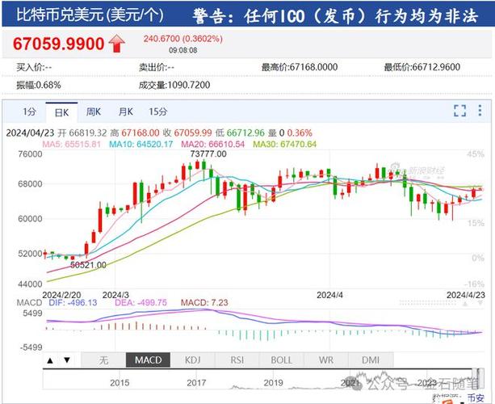The image size is (495, 404).
Task: Click the up triangle indicator arrow
Action: 50,360
